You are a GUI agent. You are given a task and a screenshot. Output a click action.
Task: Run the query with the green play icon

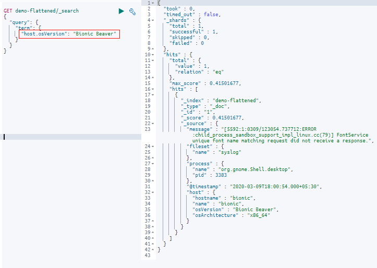pos(121,11)
